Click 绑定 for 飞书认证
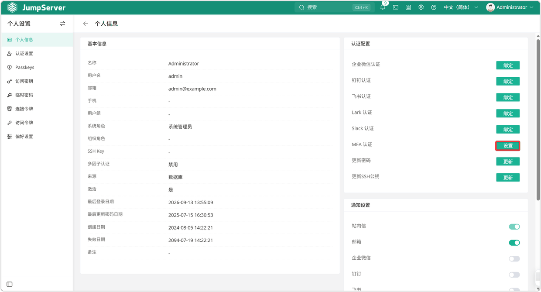 pyautogui.click(x=508, y=97)
